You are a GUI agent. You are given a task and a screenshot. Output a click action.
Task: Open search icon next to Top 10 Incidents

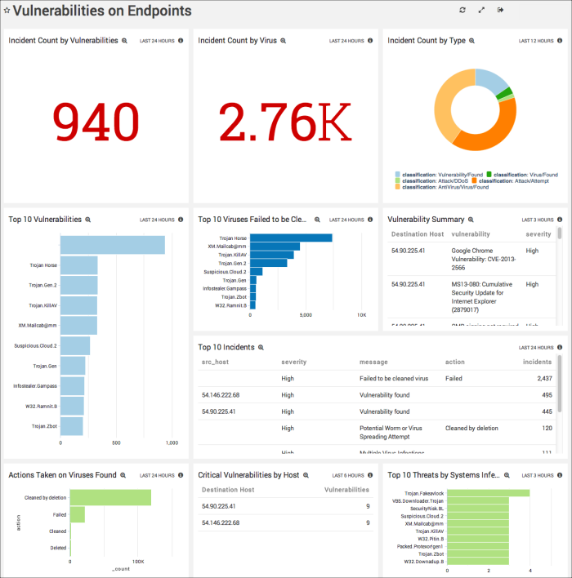[x=261, y=347]
